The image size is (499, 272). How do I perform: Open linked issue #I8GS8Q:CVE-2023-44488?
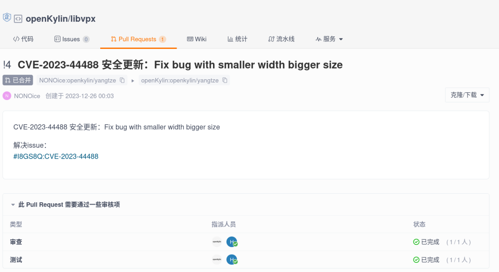[x=56, y=156]
